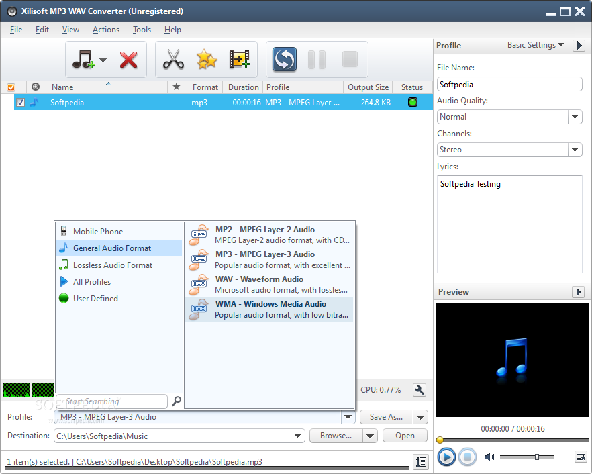This screenshot has width=592, height=474.
Task: Click the snapshot icon in preview controls
Action: pos(581,457)
